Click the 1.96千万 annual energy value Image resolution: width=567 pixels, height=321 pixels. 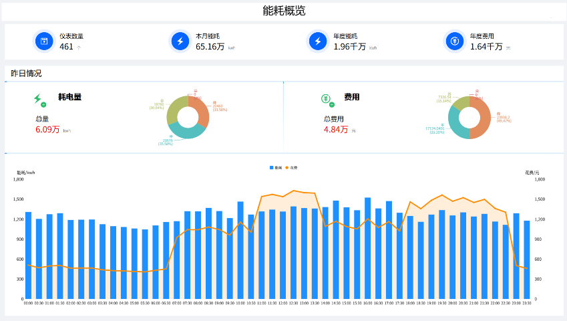click(350, 47)
